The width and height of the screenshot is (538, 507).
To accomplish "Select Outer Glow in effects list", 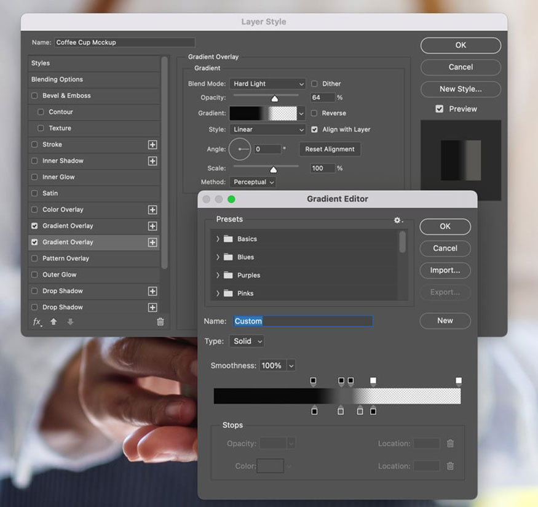I will 94,274.
